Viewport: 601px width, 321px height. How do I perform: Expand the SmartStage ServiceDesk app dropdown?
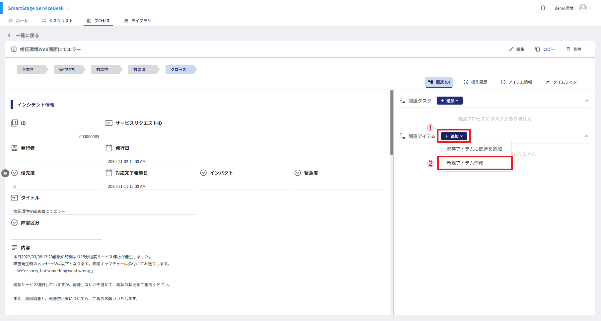(x=69, y=8)
